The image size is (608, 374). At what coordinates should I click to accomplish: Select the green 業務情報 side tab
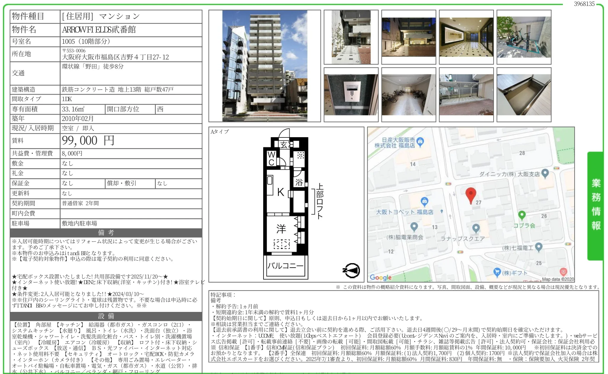596,200
